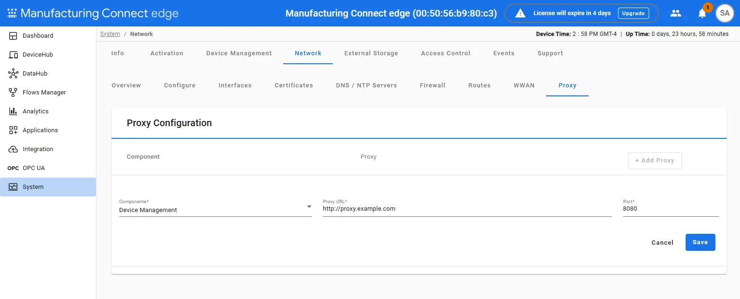Open the Firewall sub-tab
The width and height of the screenshot is (740, 299).
(433, 85)
